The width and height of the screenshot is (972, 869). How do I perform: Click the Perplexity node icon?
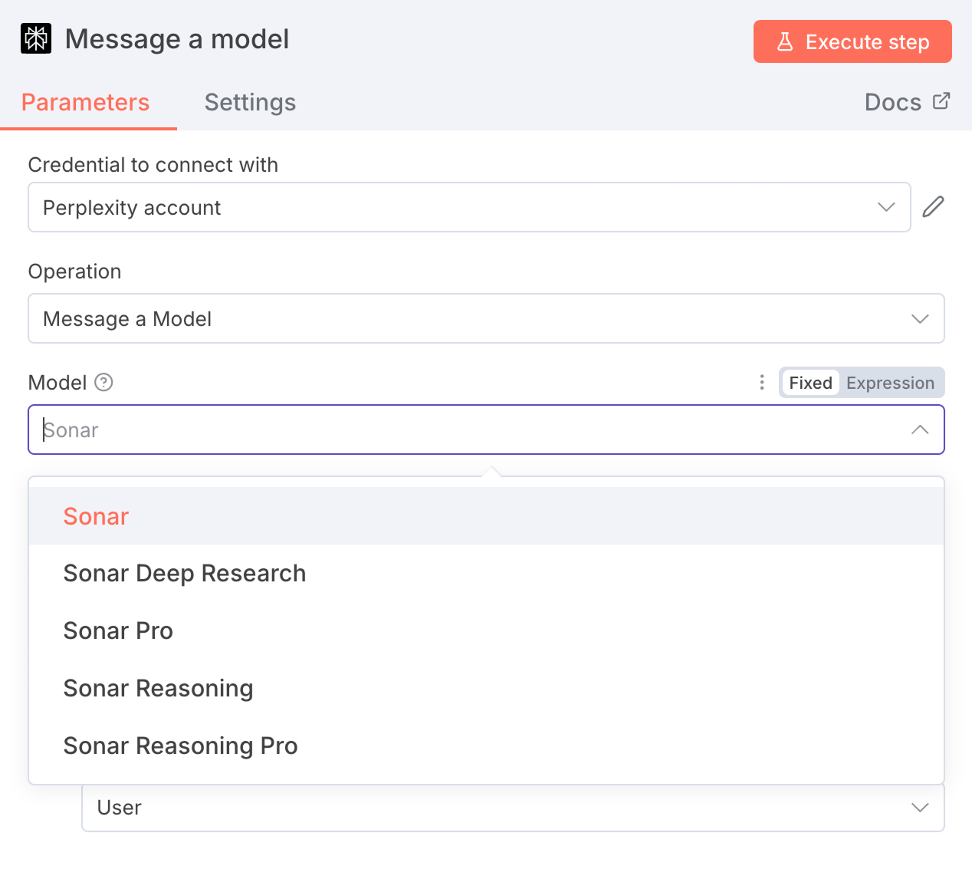(x=35, y=38)
